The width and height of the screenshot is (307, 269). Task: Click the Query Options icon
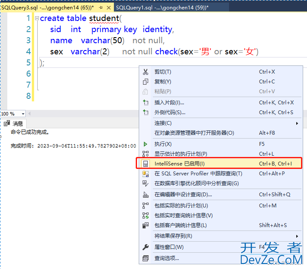point(146,258)
